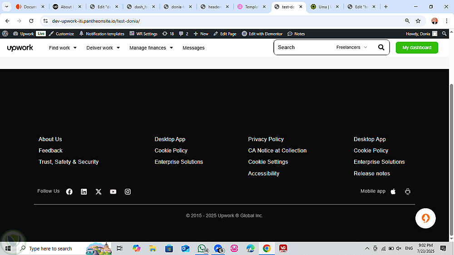The width and height of the screenshot is (454, 255).
Task: Open Customize in the admin bar
Action: [61, 34]
